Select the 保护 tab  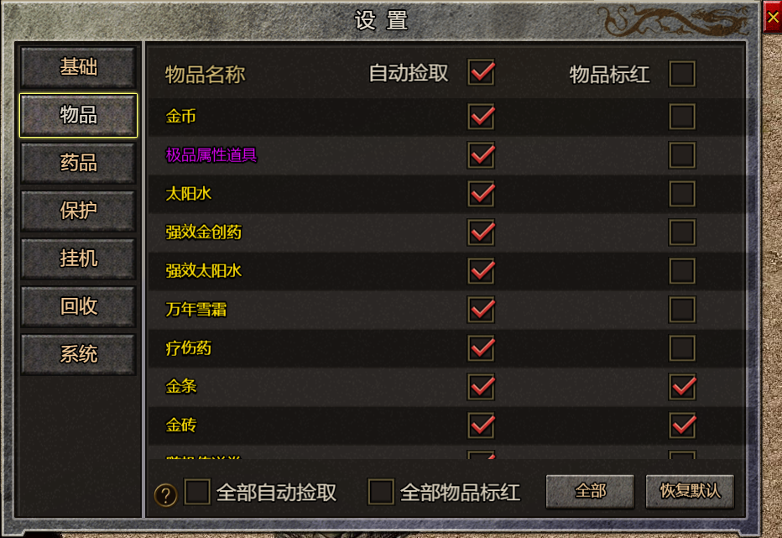[x=78, y=212]
